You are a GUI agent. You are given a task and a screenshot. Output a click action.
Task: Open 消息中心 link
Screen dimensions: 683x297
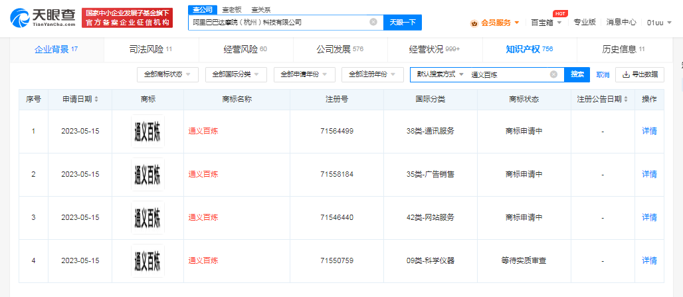click(621, 22)
